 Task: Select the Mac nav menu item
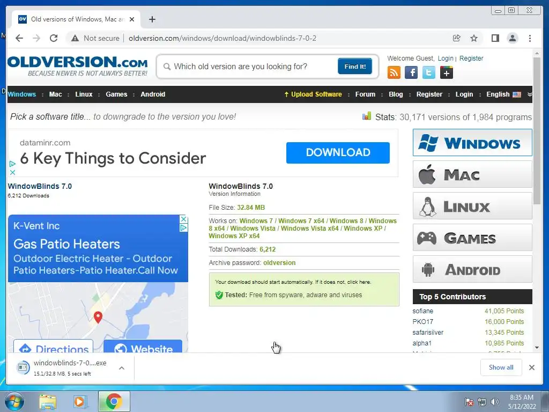(x=55, y=94)
